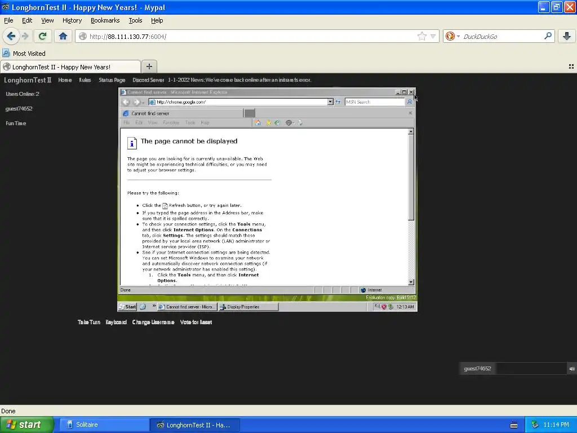Open Mypal's Downloads arrow button
The width and height of the screenshot is (577, 433).
click(567, 36)
